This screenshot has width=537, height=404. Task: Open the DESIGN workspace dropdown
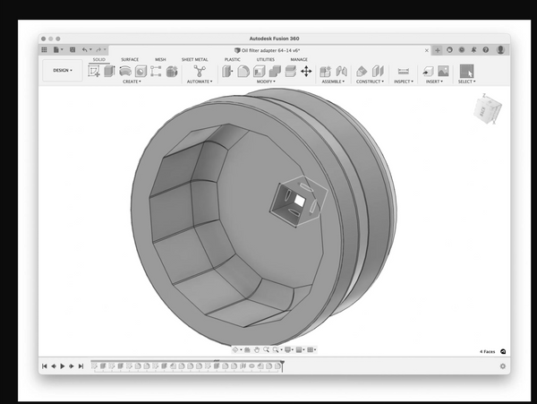click(63, 70)
